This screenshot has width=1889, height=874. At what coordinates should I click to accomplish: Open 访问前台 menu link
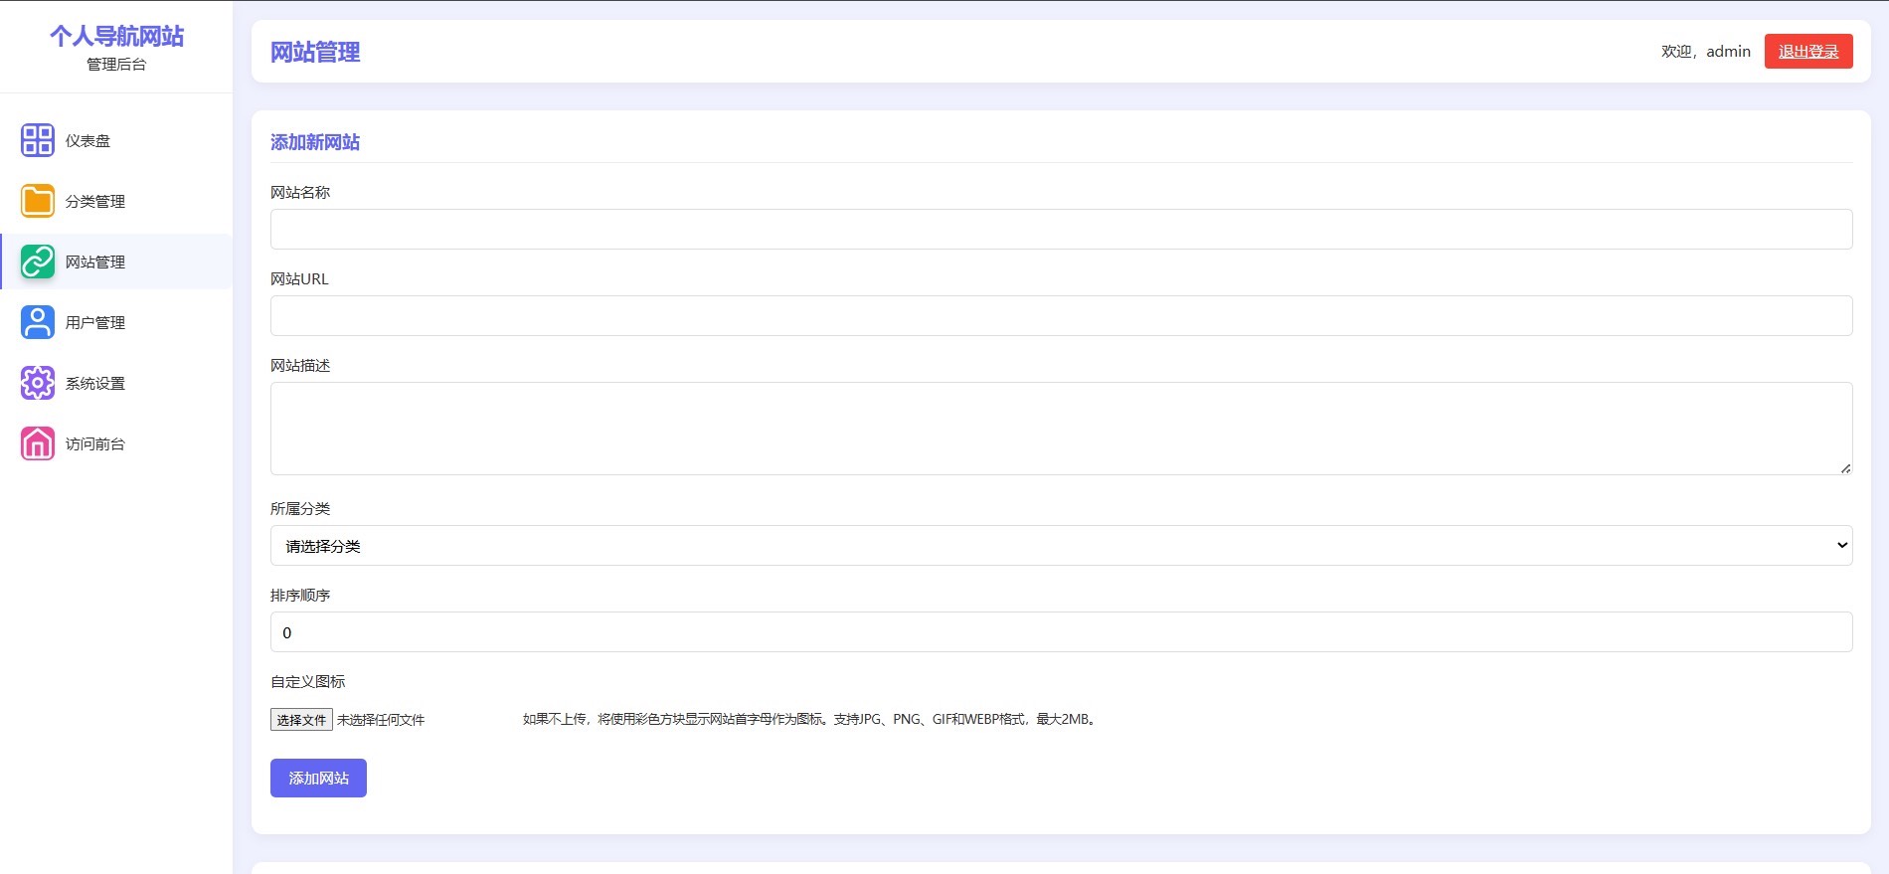click(116, 443)
